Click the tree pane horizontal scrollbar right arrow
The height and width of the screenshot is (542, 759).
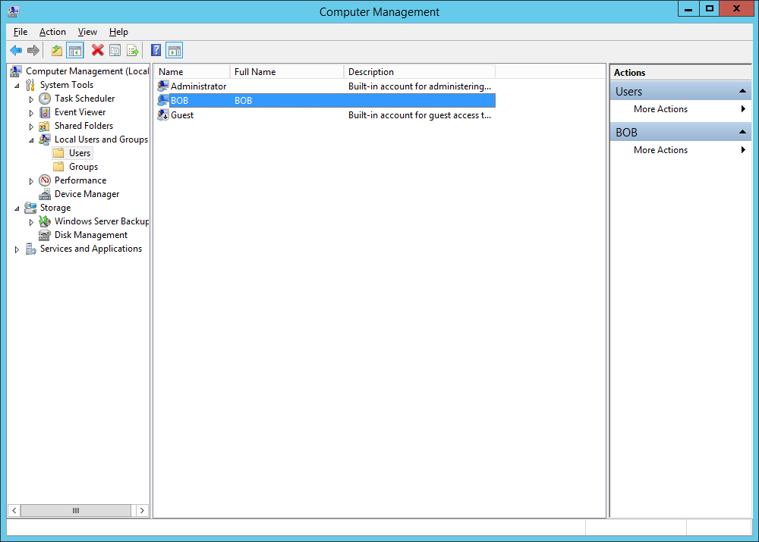(x=143, y=511)
